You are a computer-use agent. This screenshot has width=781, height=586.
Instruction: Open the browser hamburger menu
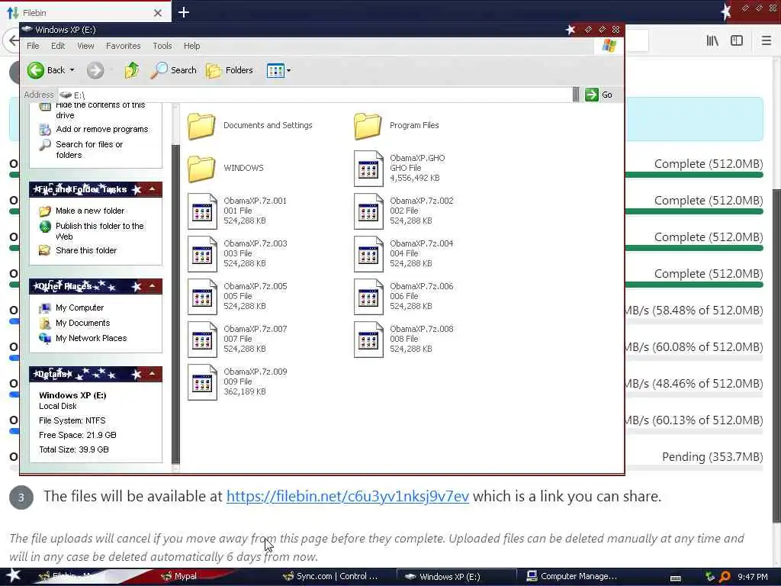pos(767,41)
